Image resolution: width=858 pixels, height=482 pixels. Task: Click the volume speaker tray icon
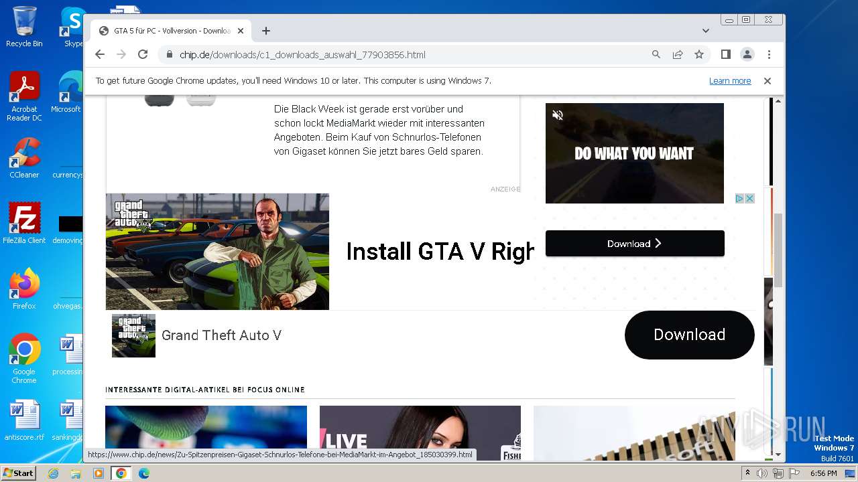point(762,473)
